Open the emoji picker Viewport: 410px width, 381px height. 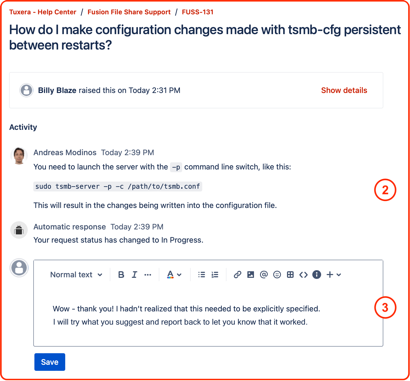click(277, 274)
